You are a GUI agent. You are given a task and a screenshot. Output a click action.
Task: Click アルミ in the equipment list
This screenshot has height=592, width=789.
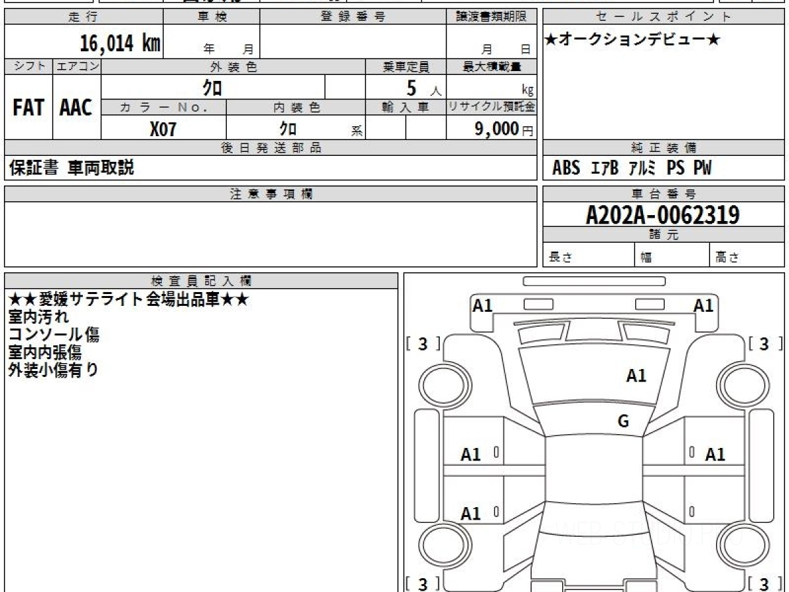(642, 168)
